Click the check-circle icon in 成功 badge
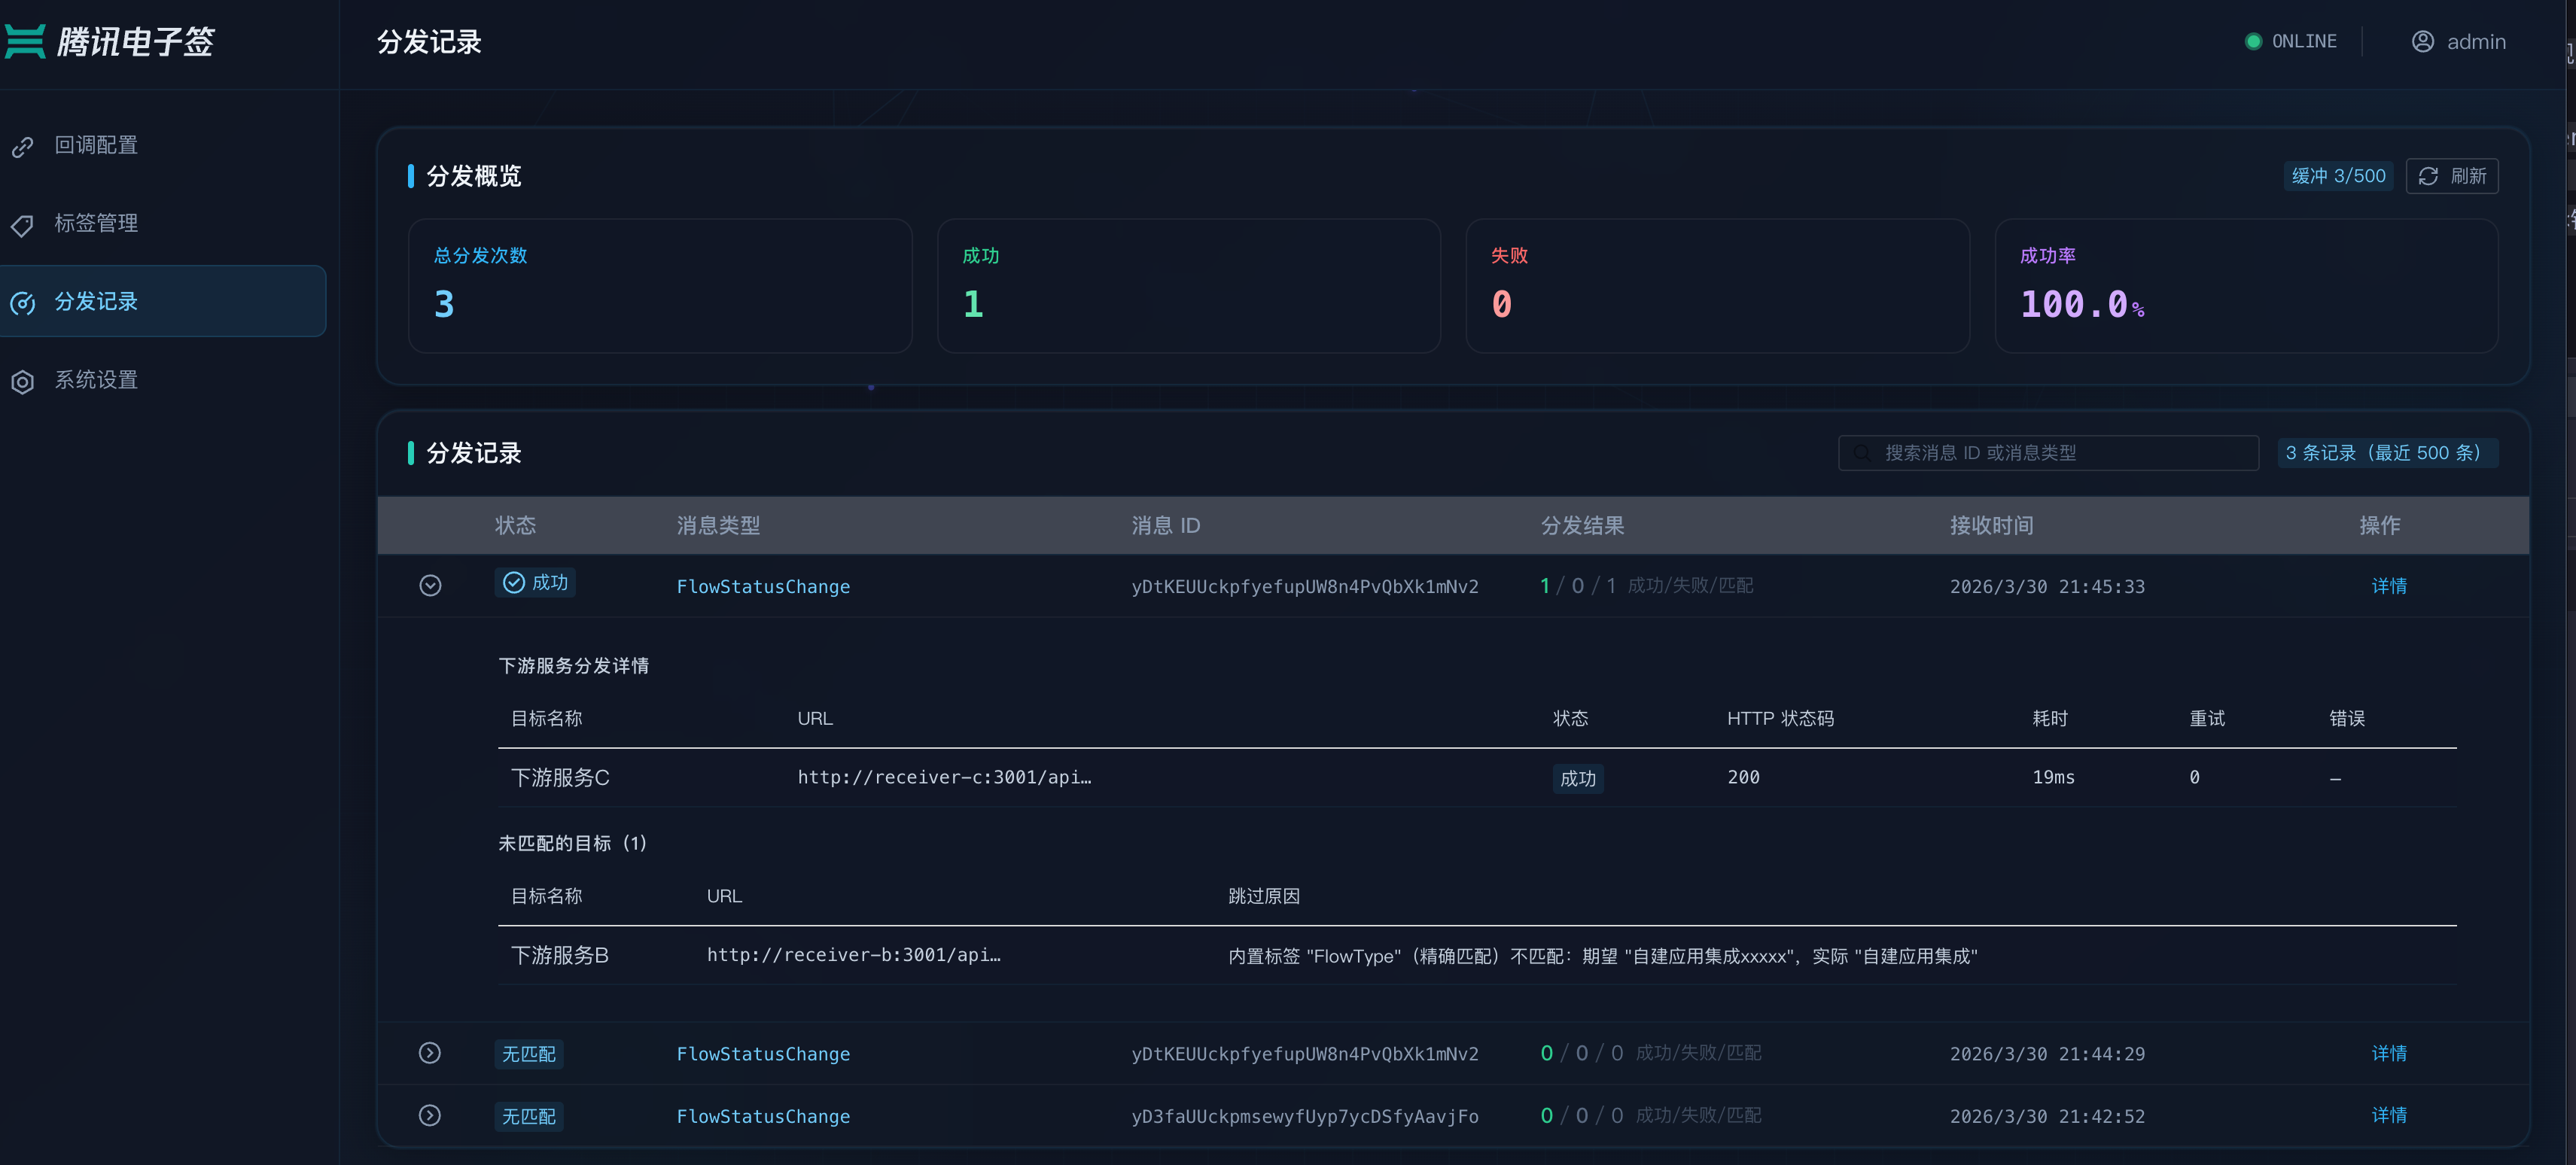 point(513,583)
